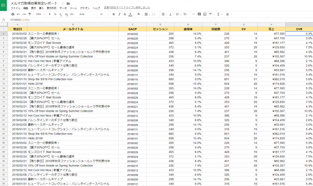Insert a comment using the toolbar icon
313x186 pixels.
click(x=199, y=14)
